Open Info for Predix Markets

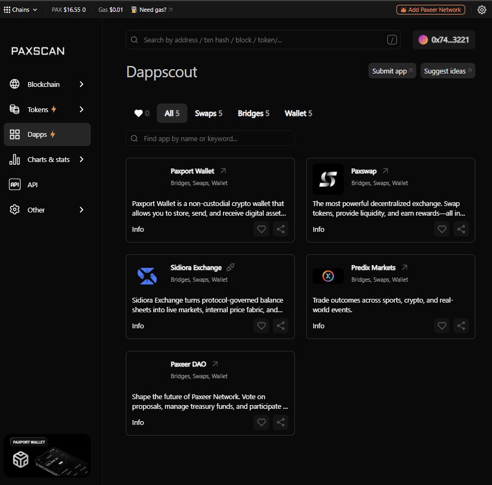click(318, 326)
